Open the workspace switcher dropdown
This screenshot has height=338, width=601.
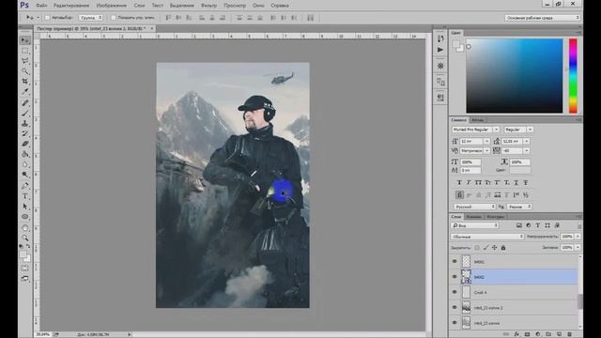tap(542, 18)
